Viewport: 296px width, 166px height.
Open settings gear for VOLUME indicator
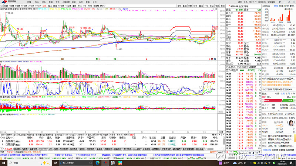point(1,62)
